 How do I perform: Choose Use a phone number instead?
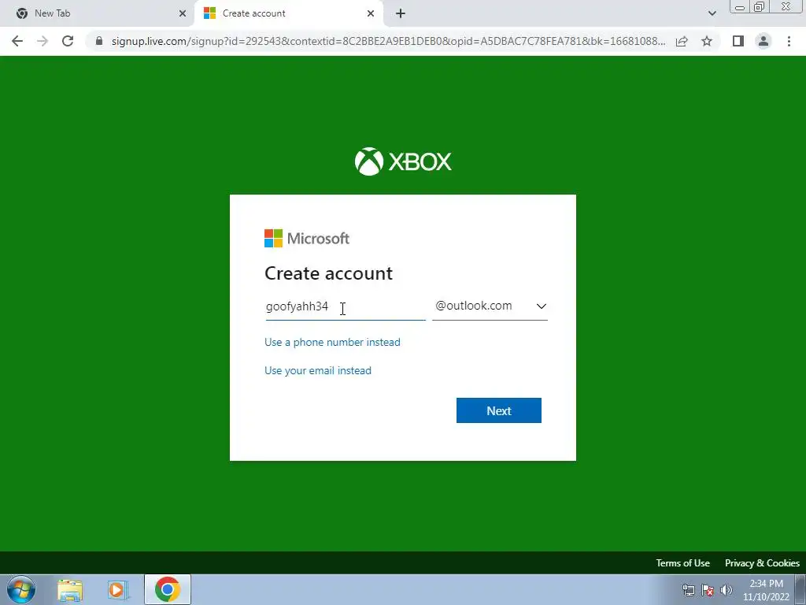332,342
